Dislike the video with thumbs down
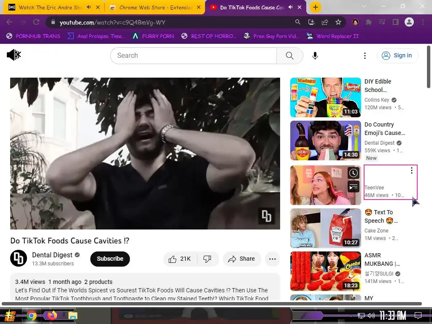Viewport: 432px width, 324px height. [208, 259]
